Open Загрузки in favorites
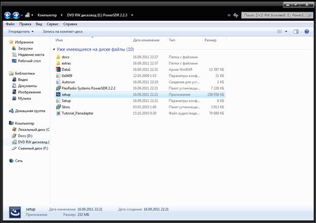This screenshot has width=316, height=223. tap(22, 48)
